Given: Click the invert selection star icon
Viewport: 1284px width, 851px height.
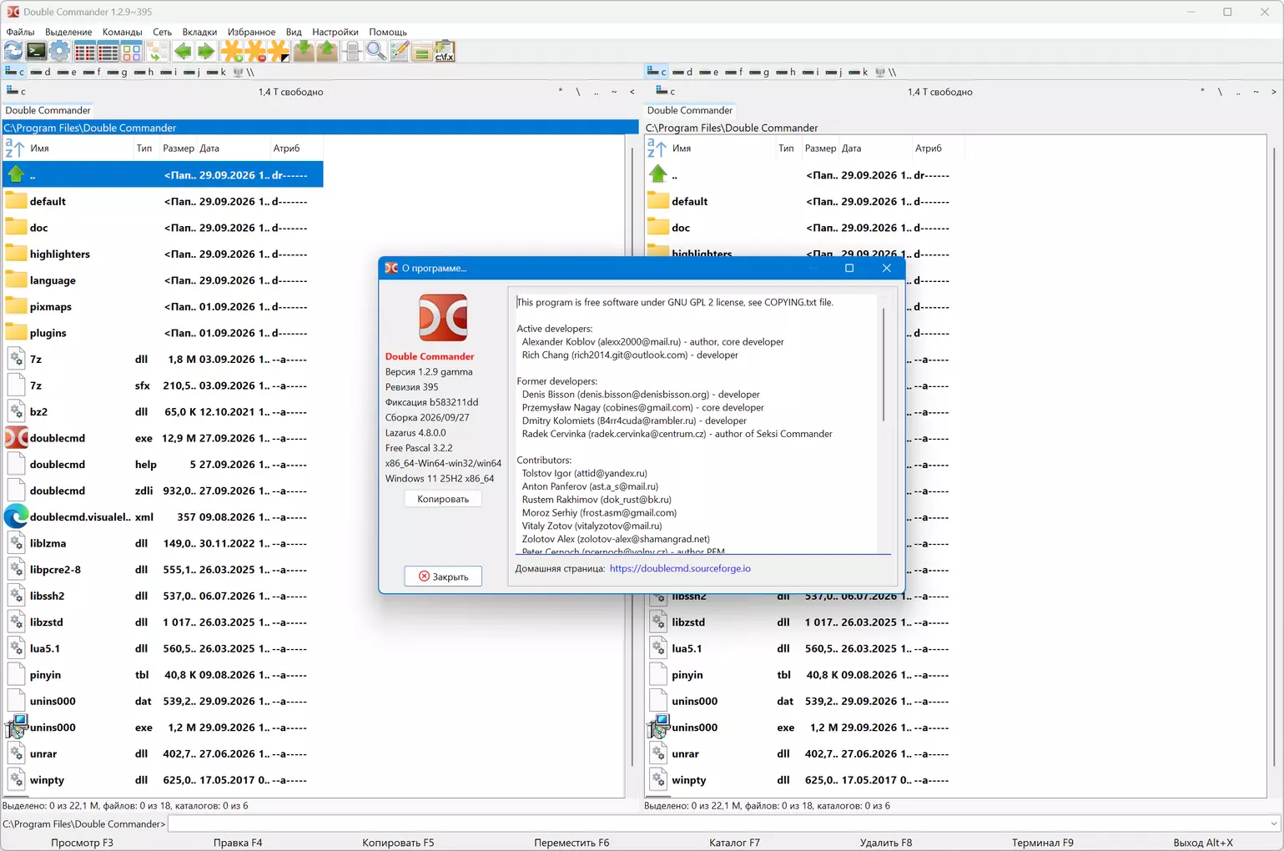Looking at the screenshot, I should click(279, 52).
